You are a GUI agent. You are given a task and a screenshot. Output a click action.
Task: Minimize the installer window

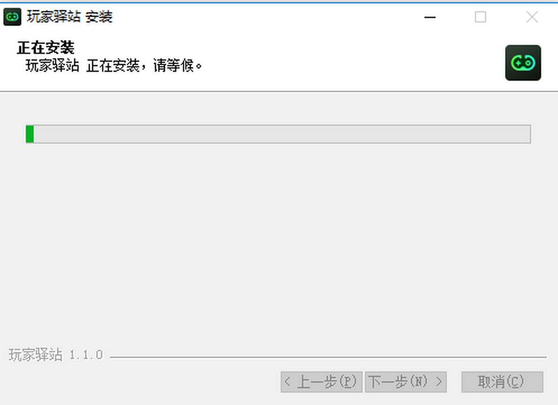tap(430, 17)
